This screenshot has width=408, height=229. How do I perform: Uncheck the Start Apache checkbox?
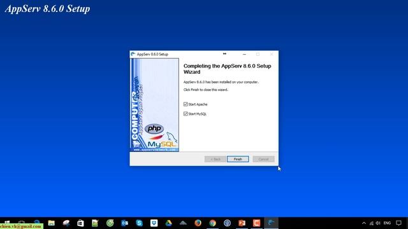tap(186, 104)
